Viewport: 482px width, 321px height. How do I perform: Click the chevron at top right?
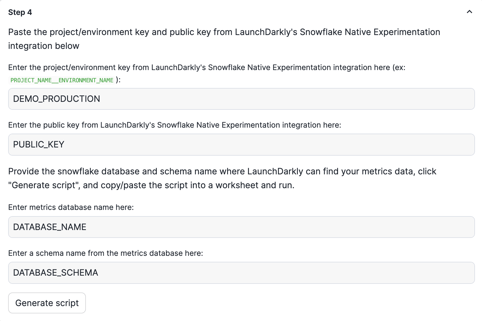pyautogui.click(x=470, y=12)
